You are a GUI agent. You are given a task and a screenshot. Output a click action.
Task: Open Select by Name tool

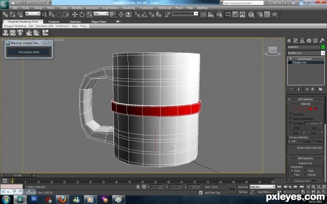52,14
